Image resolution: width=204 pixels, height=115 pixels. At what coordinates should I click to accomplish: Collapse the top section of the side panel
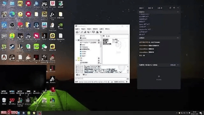tap(178, 12)
